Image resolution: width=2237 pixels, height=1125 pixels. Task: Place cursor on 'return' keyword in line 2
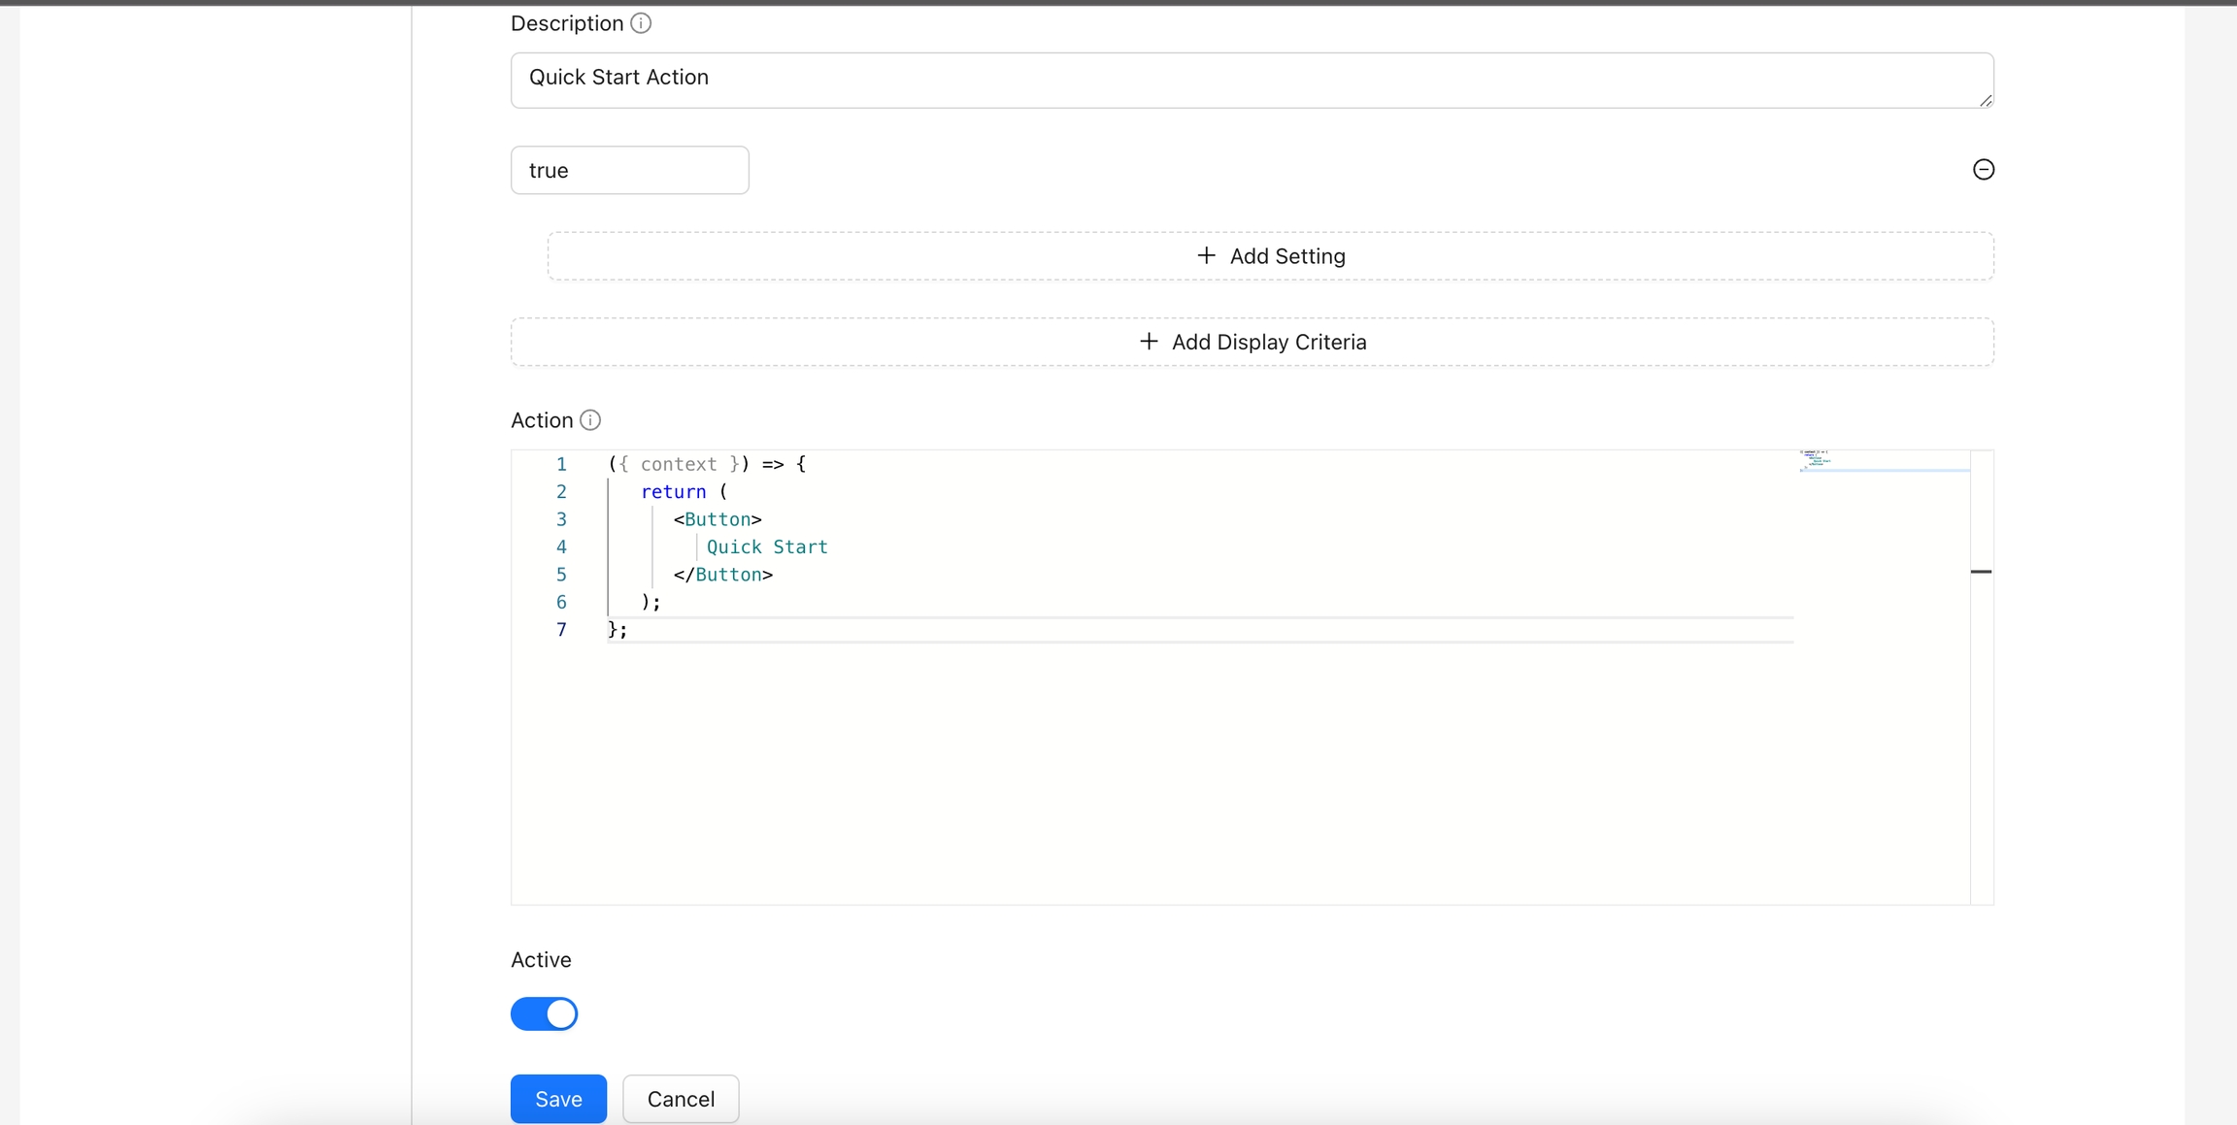pos(673,492)
